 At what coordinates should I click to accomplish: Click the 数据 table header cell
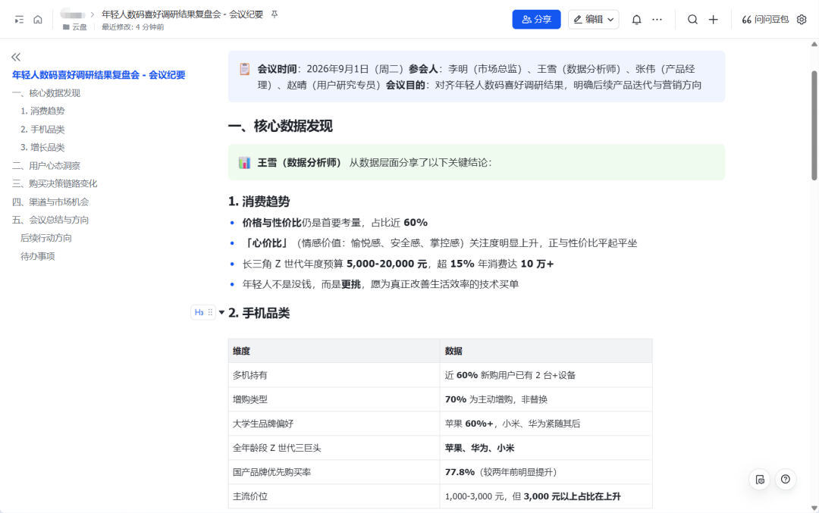pyautogui.click(x=546, y=351)
